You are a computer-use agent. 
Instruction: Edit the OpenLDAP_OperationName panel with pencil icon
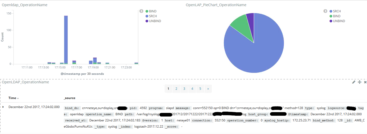coord(354,82)
